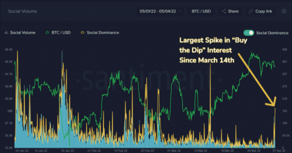Screen dimensions: 292x153
Task: Click the 01 Mar 22 axis date
Action: (x=174, y=151)
